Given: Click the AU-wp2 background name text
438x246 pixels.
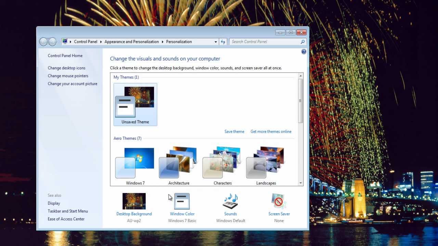Looking at the screenshot, I should point(134,221).
